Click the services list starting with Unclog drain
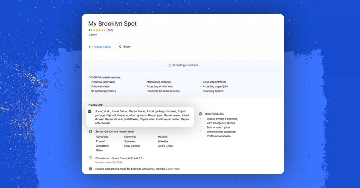Screen dimensions: 360x188 (142, 117)
